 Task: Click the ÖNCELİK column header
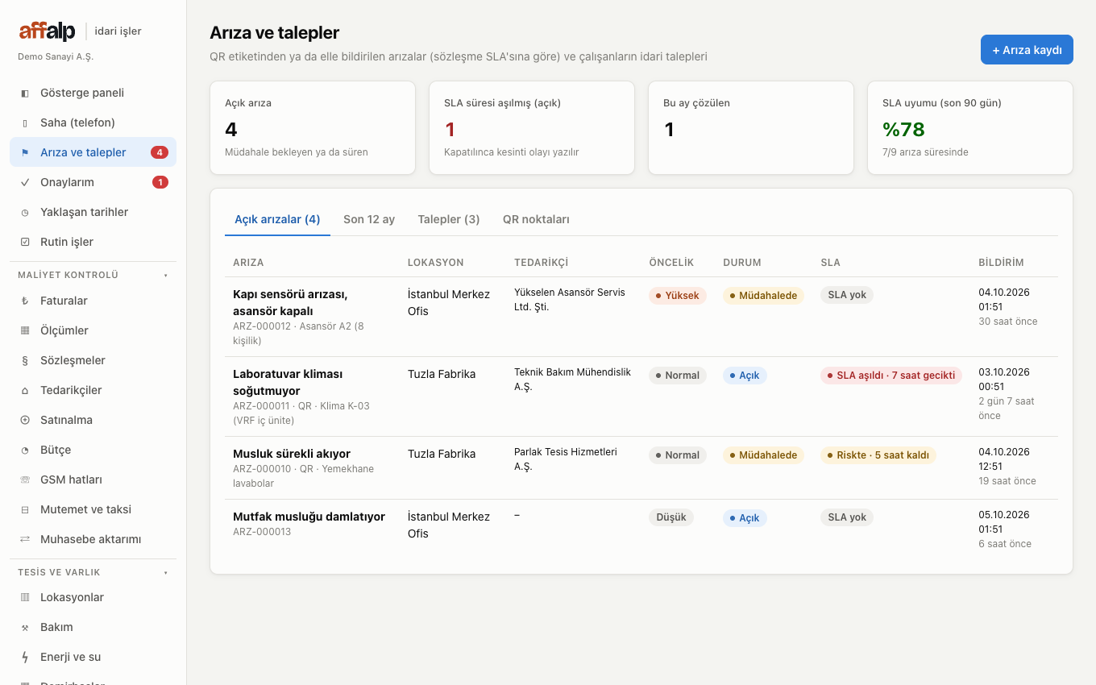671,263
